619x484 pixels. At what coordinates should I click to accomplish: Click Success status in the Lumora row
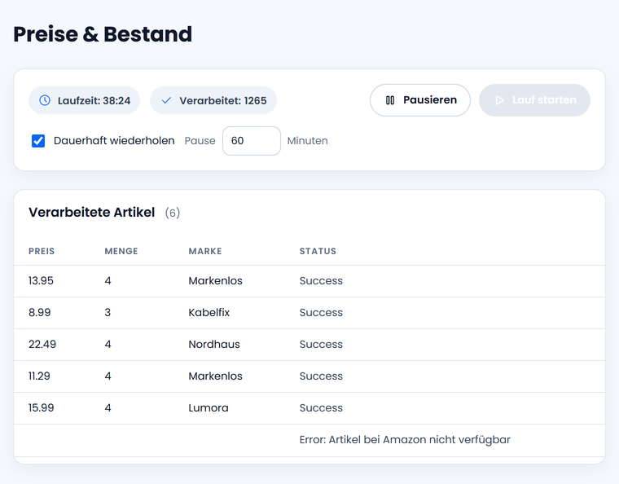point(321,407)
